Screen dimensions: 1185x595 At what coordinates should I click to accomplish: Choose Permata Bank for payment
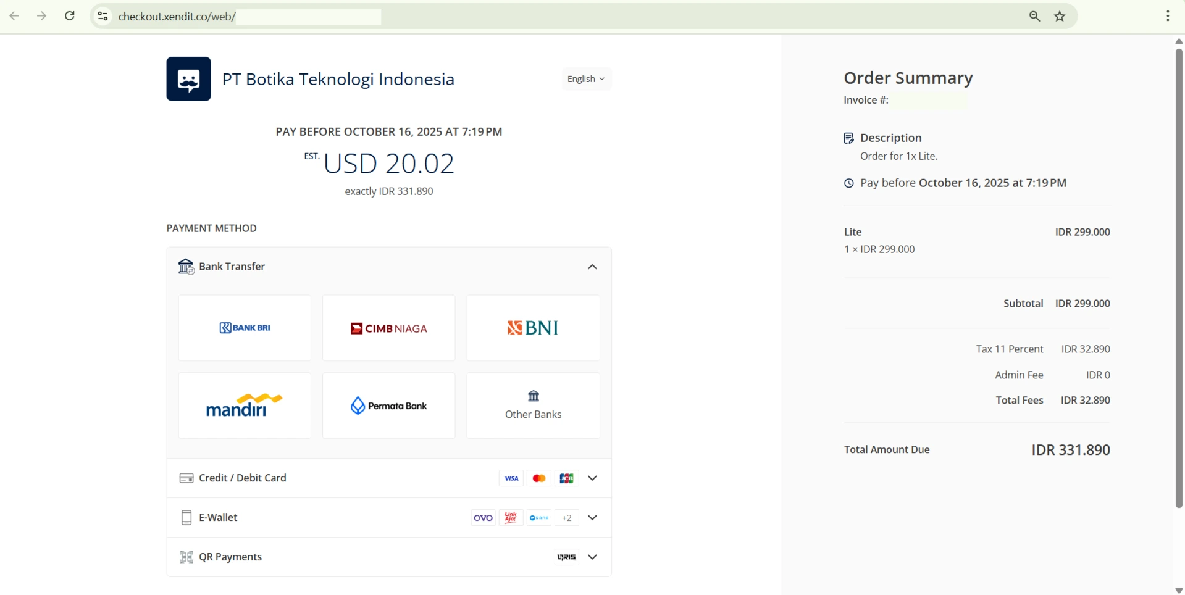click(388, 406)
